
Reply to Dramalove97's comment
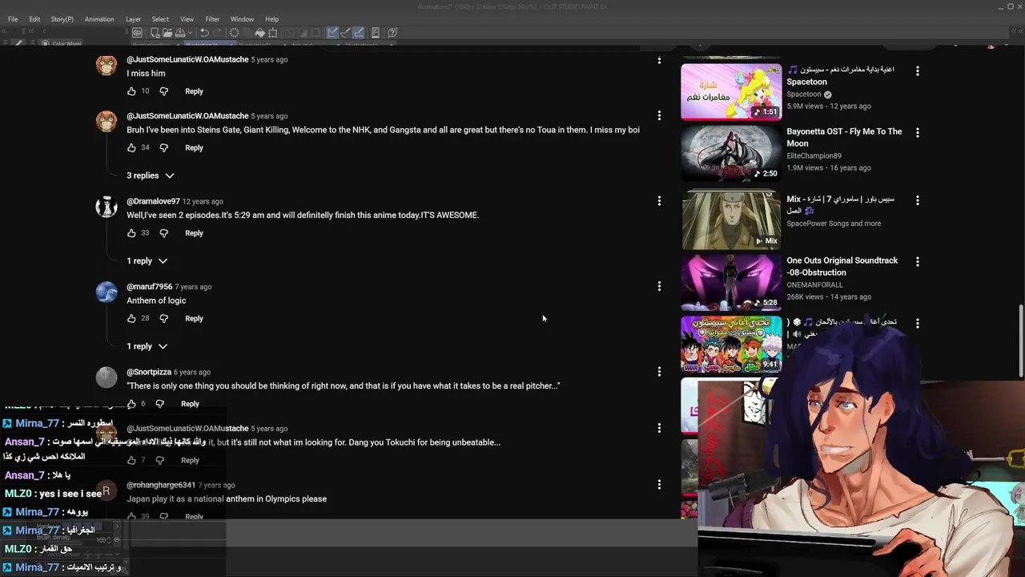(x=194, y=233)
